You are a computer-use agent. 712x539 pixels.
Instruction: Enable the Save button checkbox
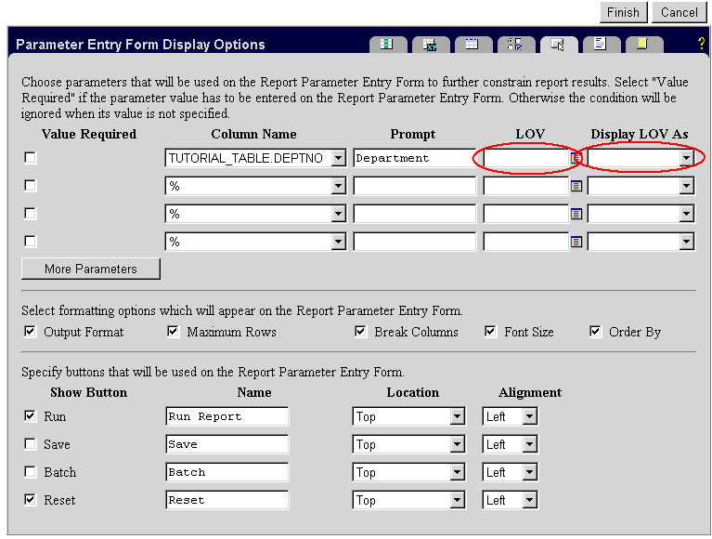[31, 444]
